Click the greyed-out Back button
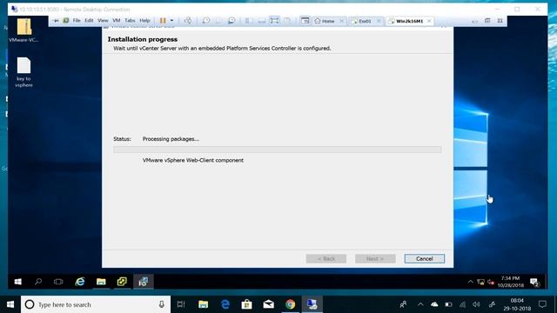557x313 pixels. click(x=326, y=259)
